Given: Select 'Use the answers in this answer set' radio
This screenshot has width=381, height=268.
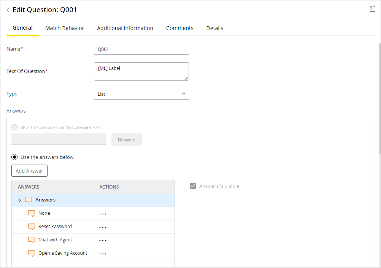Looking at the screenshot, I should pos(14,127).
